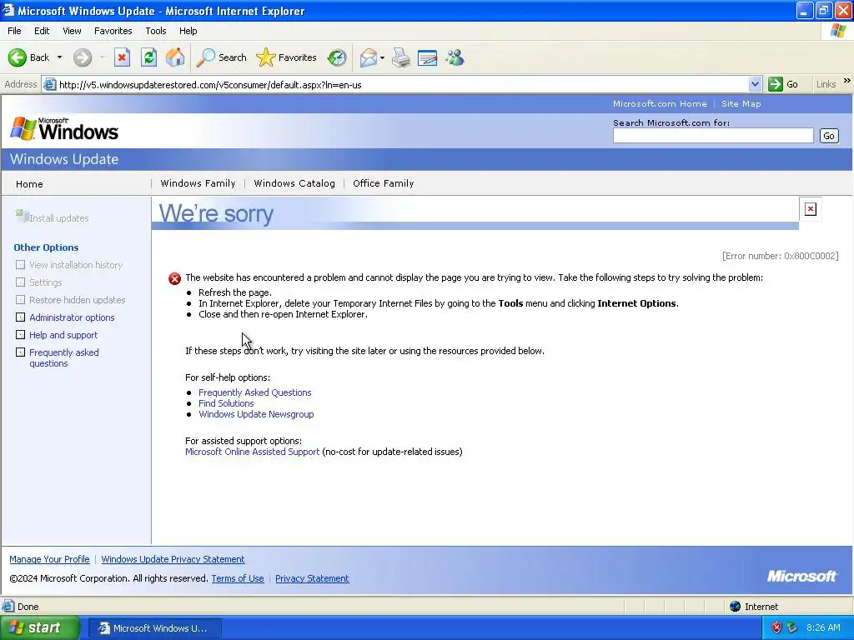Viewport: 854px width, 640px height.
Task: Open the View menu
Action: [72, 31]
